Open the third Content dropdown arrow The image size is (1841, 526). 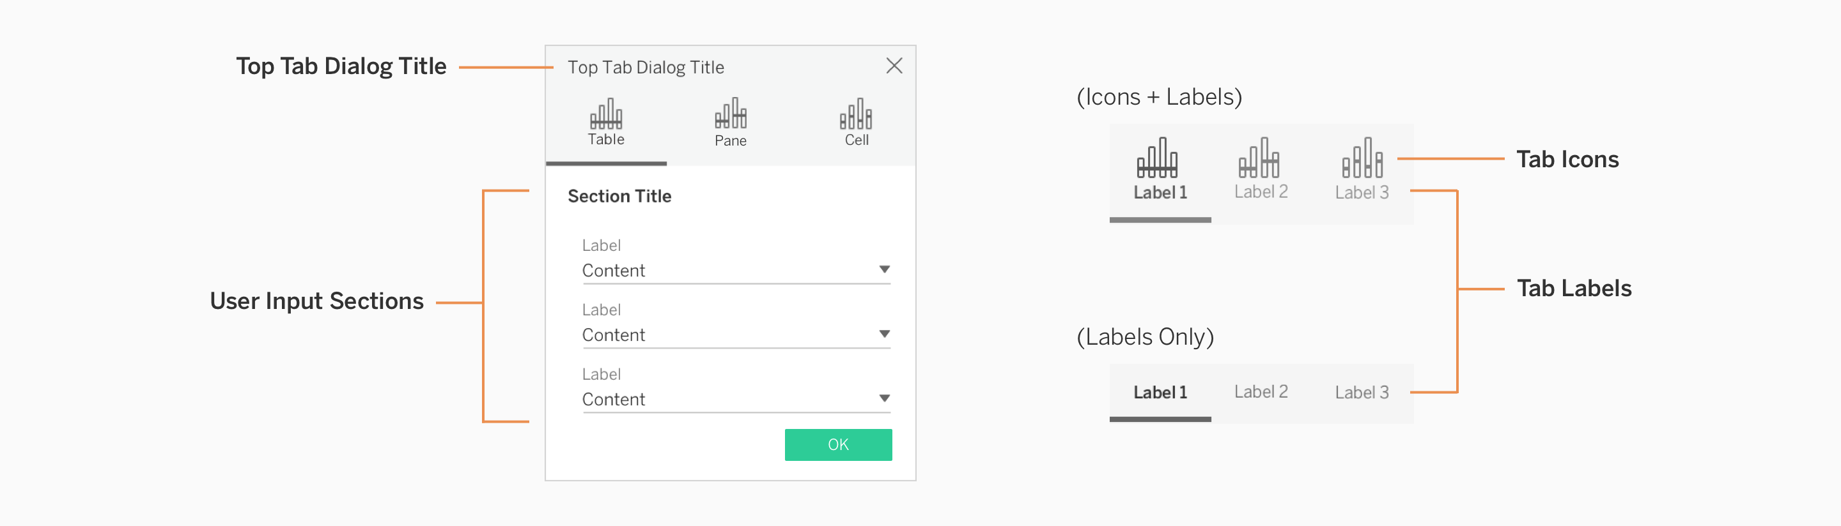[884, 398]
